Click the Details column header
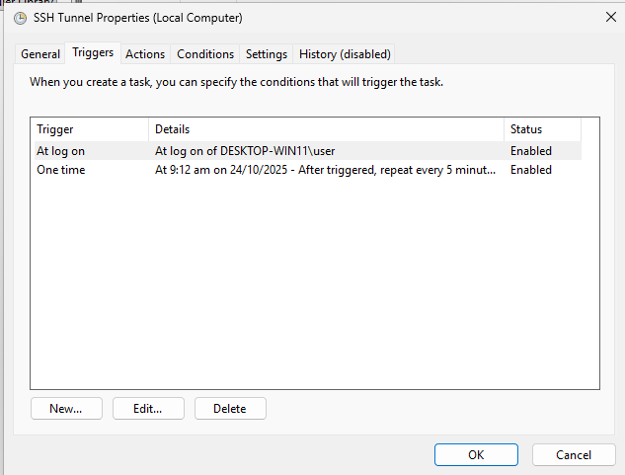 pyautogui.click(x=326, y=129)
